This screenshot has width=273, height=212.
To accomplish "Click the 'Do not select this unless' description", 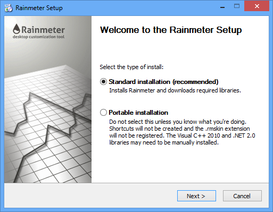I will pos(182,132).
